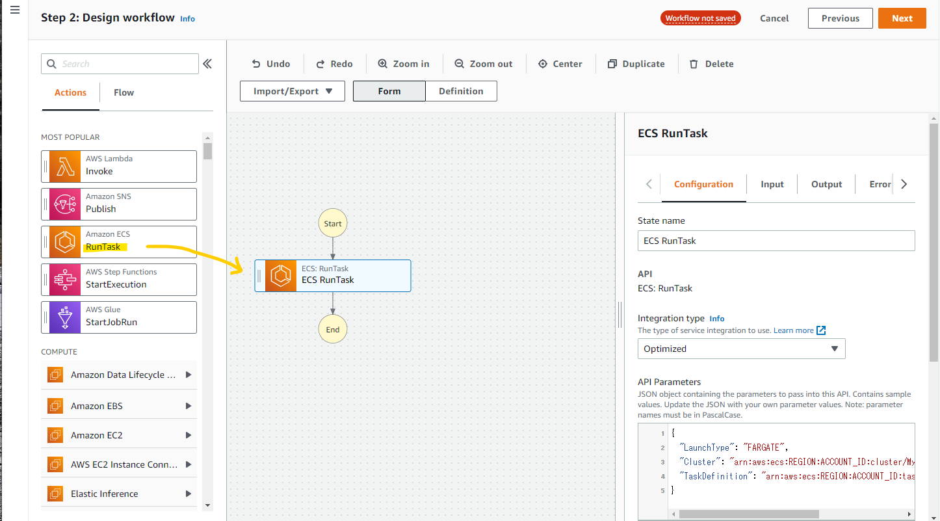Open the Input tab of ECS RunTask
This screenshot has height=521, width=940.
pyautogui.click(x=772, y=184)
